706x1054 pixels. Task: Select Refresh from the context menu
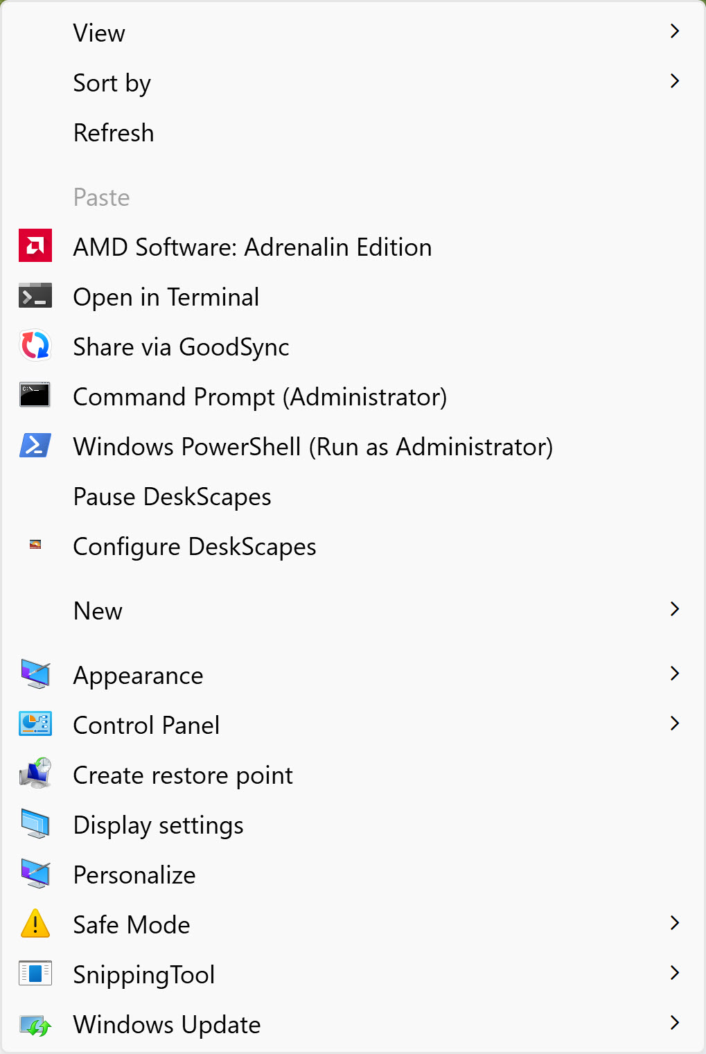(x=114, y=133)
